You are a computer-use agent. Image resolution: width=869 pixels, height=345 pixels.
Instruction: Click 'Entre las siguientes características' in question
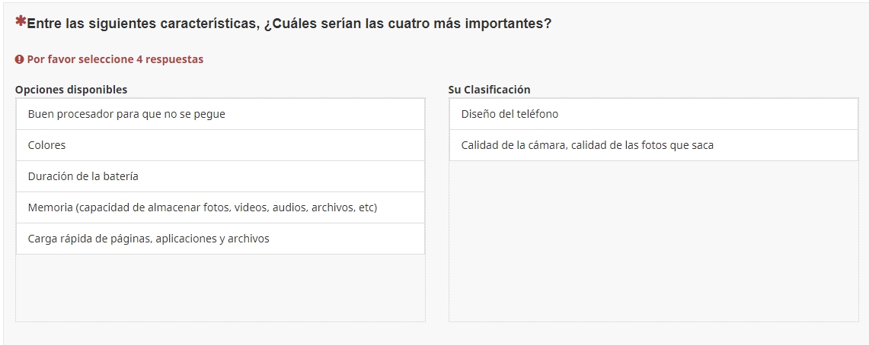(143, 24)
